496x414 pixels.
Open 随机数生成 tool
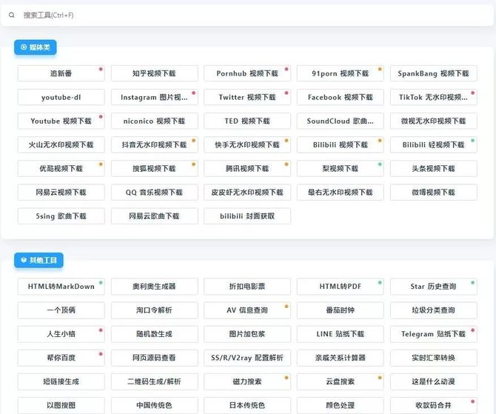tap(155, 334)
